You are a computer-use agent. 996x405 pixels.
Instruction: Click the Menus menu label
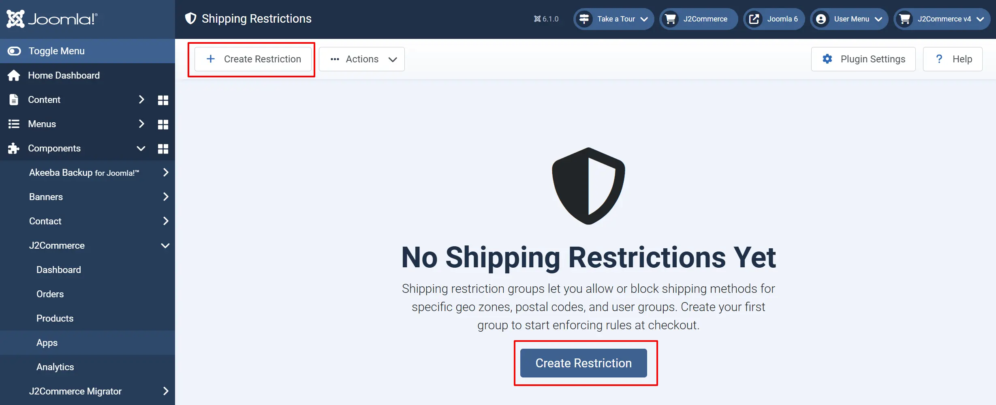(42, 124)
